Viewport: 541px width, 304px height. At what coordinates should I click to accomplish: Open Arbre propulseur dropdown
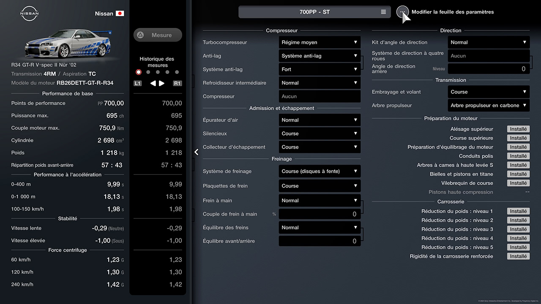coord(489,105)
